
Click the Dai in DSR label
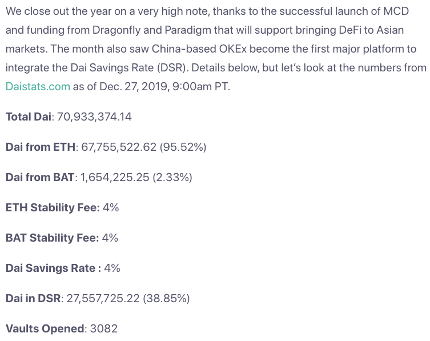pyautogui.click(x=33, y=298)
